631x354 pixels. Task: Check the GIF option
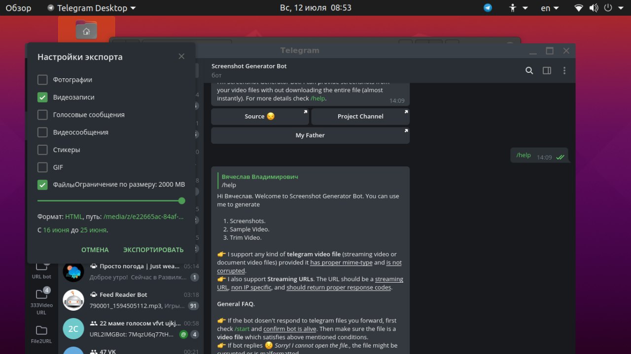pyautogui.click(x=42, y=167)
